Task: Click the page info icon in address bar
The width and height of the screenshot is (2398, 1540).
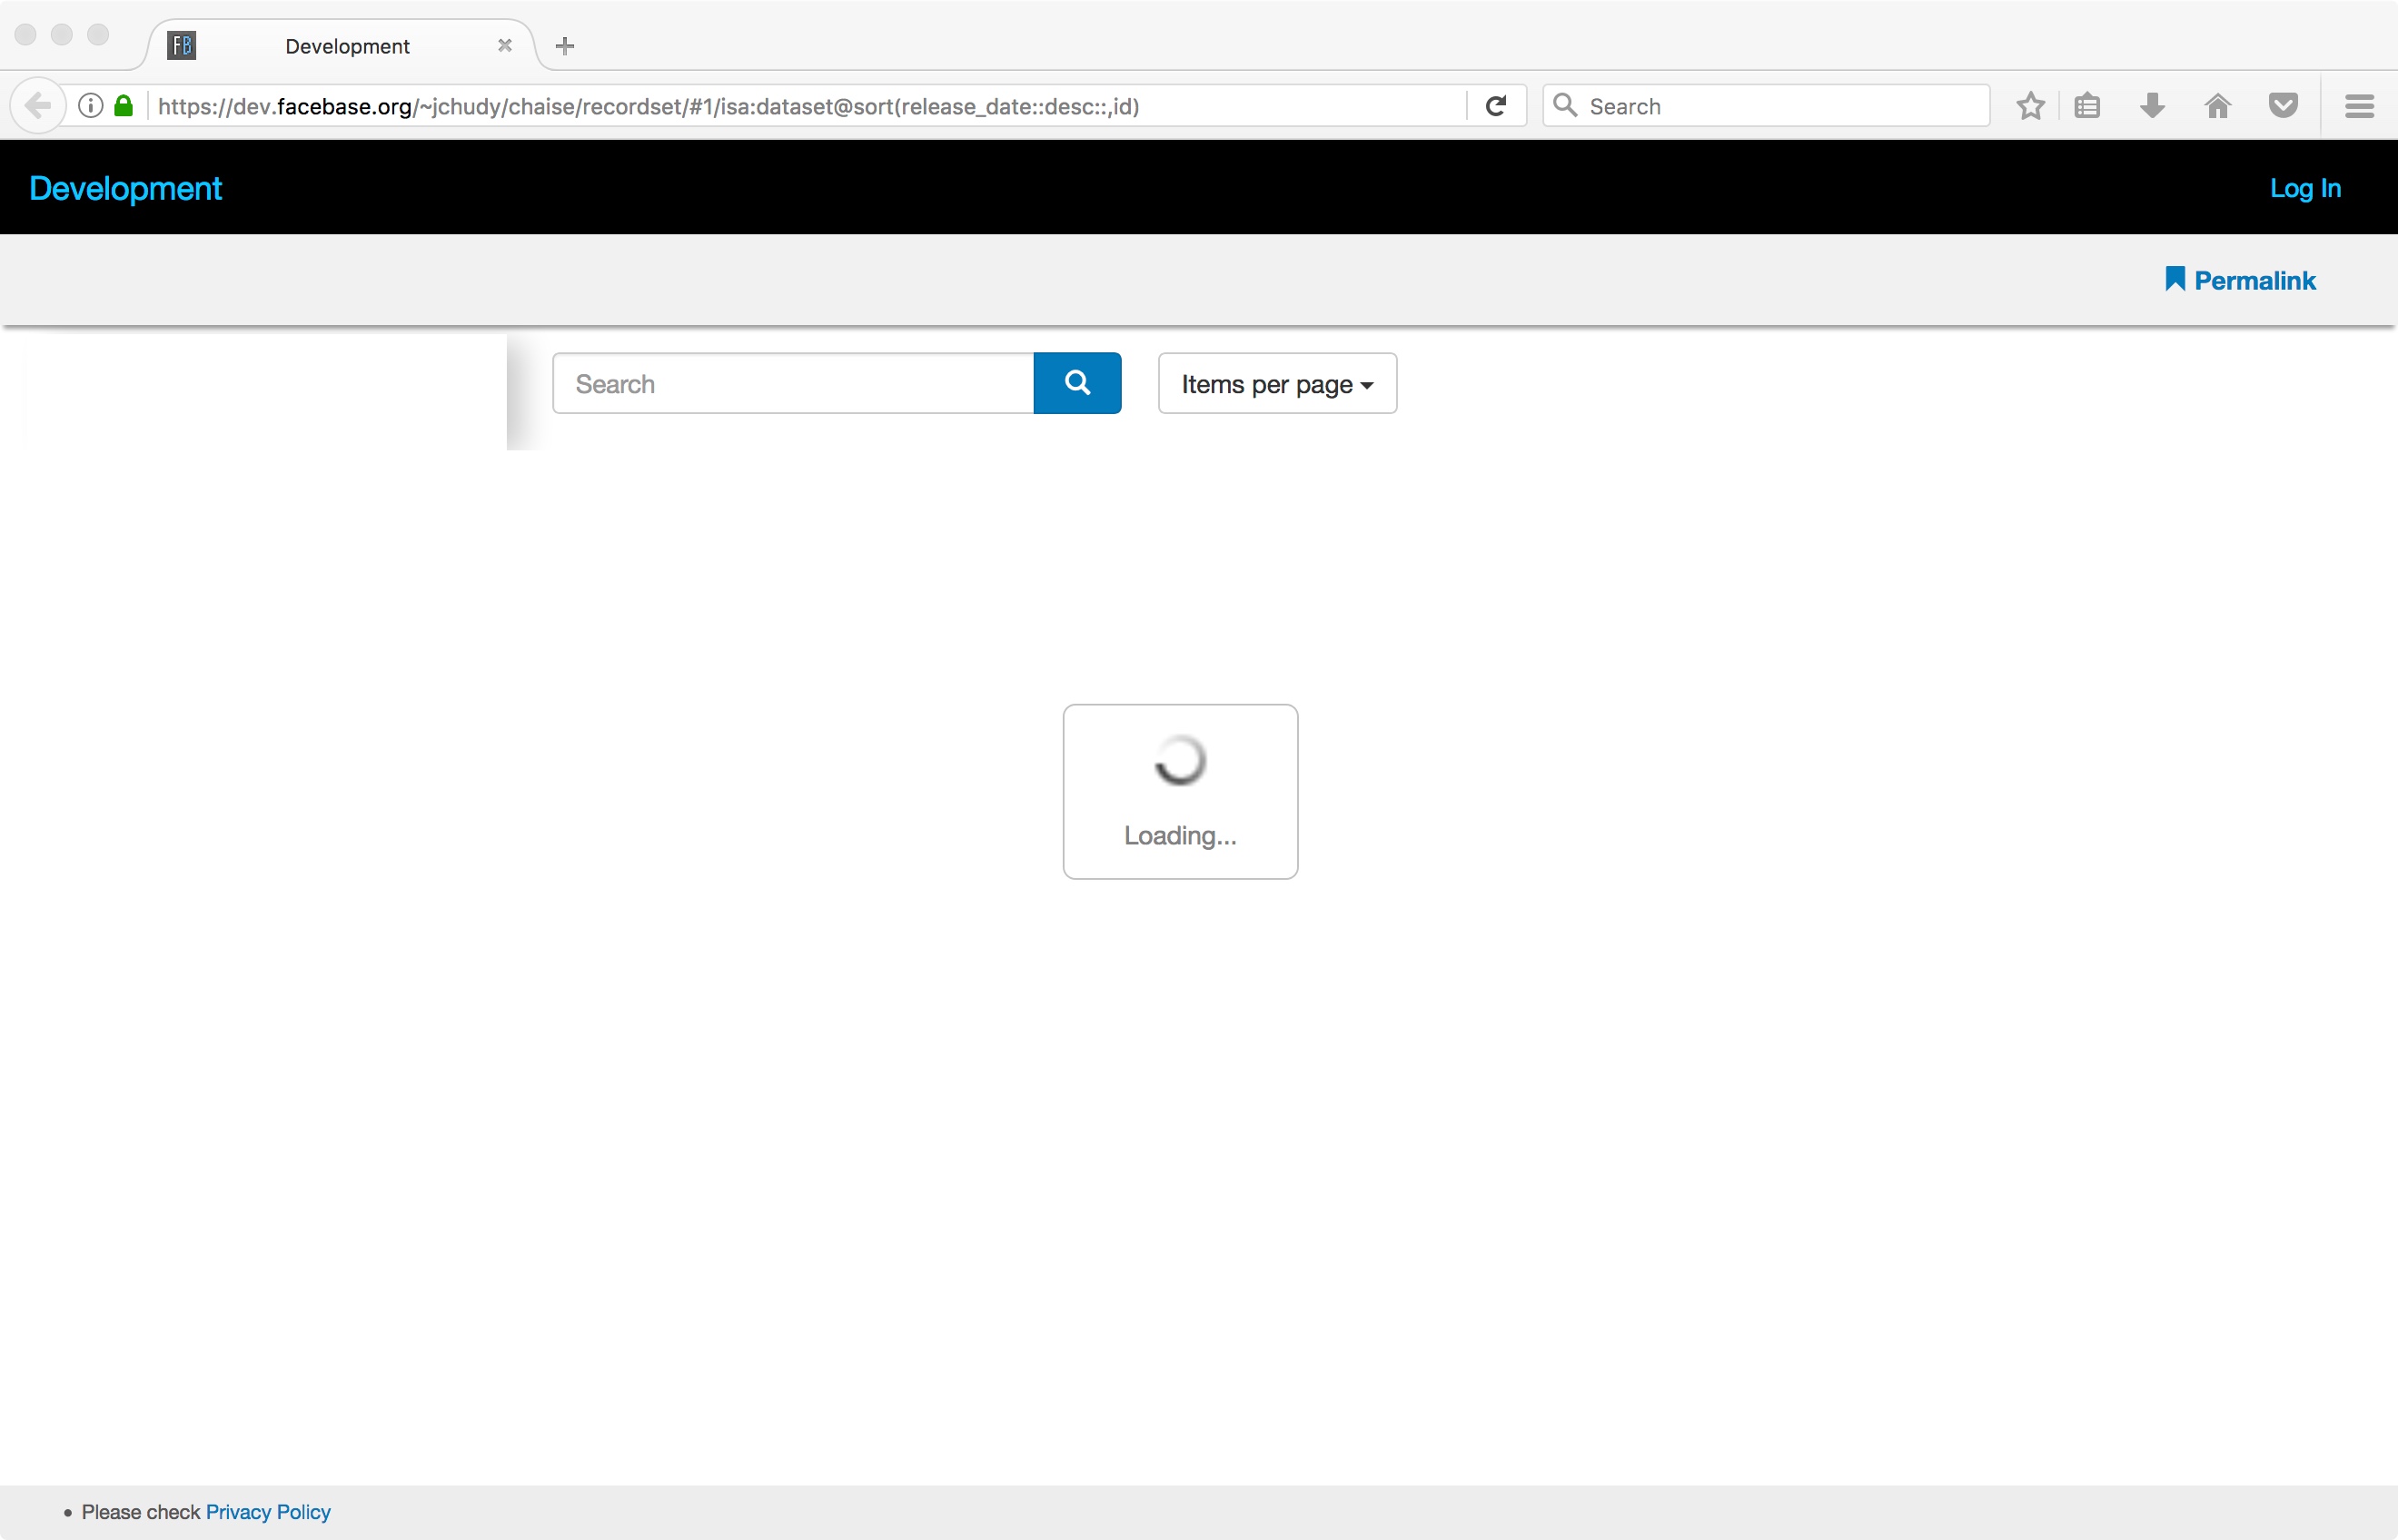Action: tap(90, 105)
